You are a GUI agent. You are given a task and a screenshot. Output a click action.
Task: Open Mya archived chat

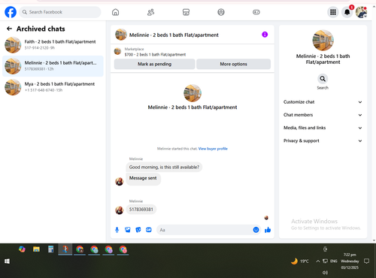coord(53,87)
